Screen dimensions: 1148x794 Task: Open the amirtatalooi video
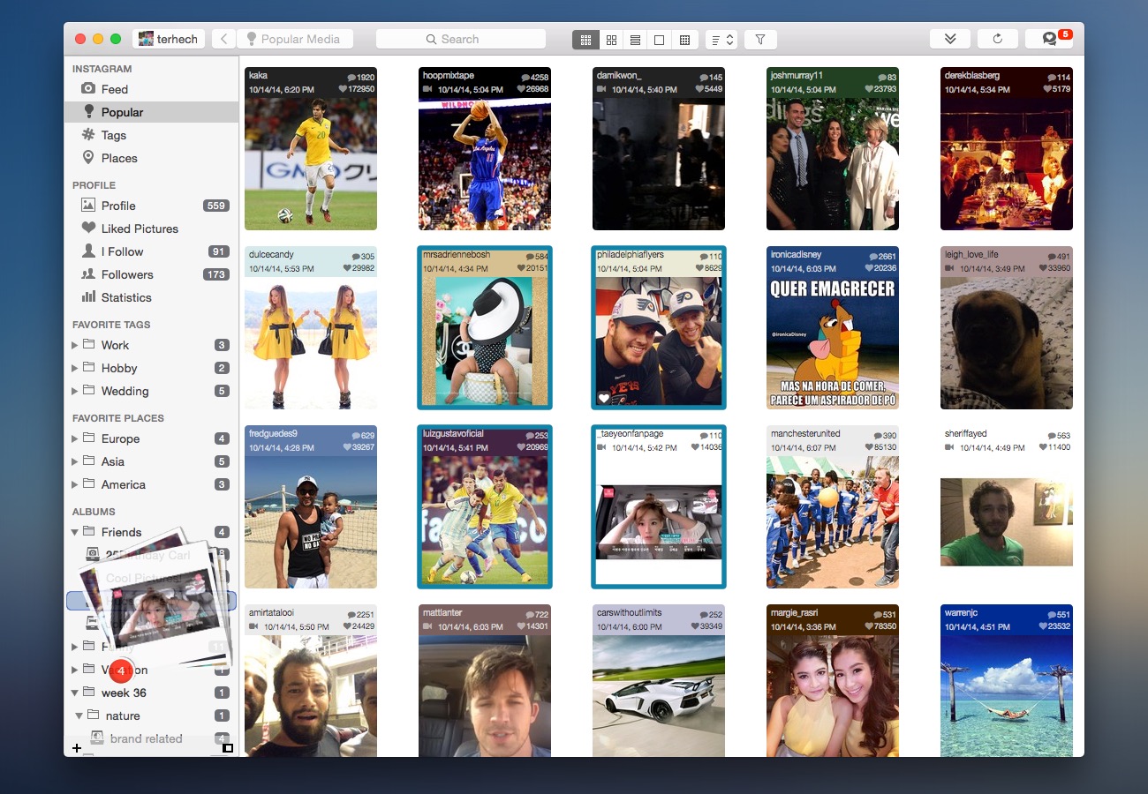click(311, 680)
